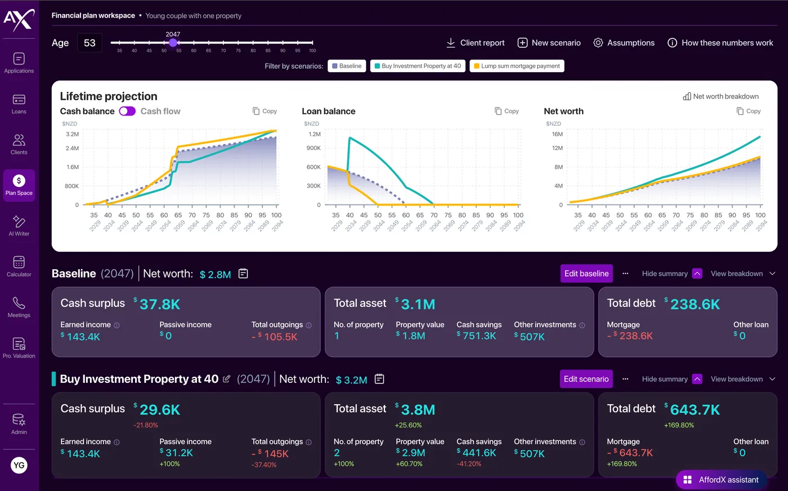Open the AffordX assistant
The height and width of the screenshot is (491, 788).
[722, 480]
